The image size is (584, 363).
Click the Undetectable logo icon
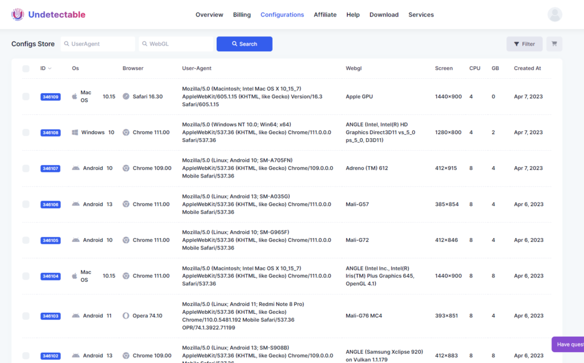point(18,14)
